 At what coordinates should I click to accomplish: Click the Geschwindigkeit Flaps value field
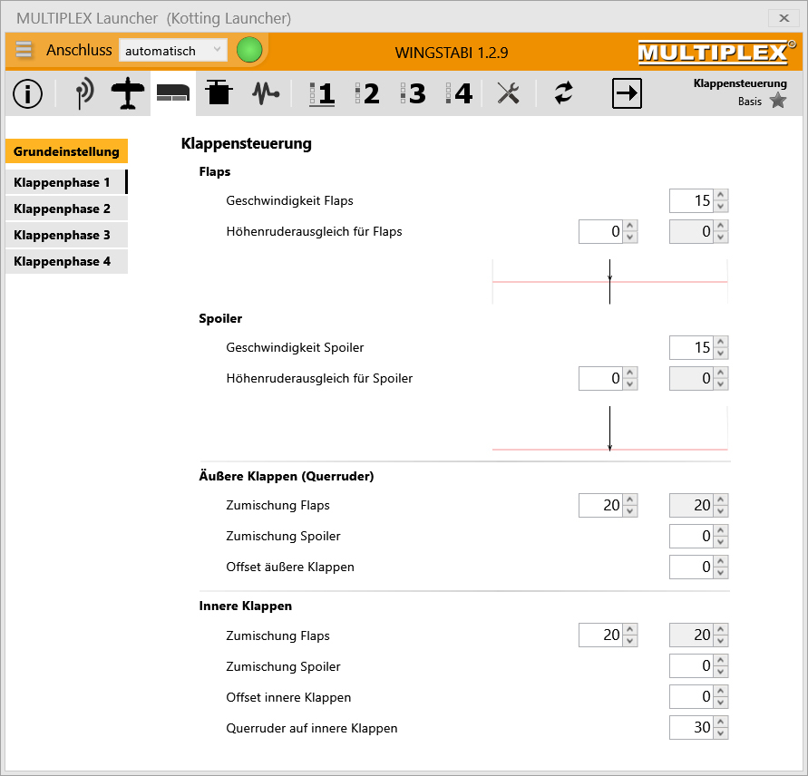click(x=692, y=200)
